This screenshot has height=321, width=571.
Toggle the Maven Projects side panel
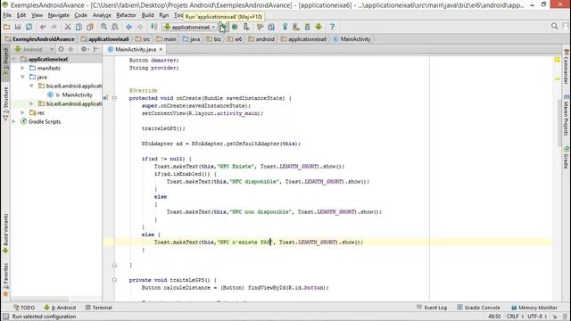(567, 115)
